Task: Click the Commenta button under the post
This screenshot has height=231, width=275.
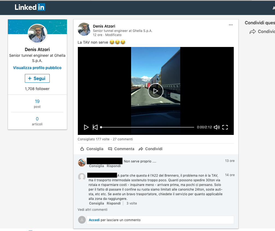Action: tap(121, 149)
